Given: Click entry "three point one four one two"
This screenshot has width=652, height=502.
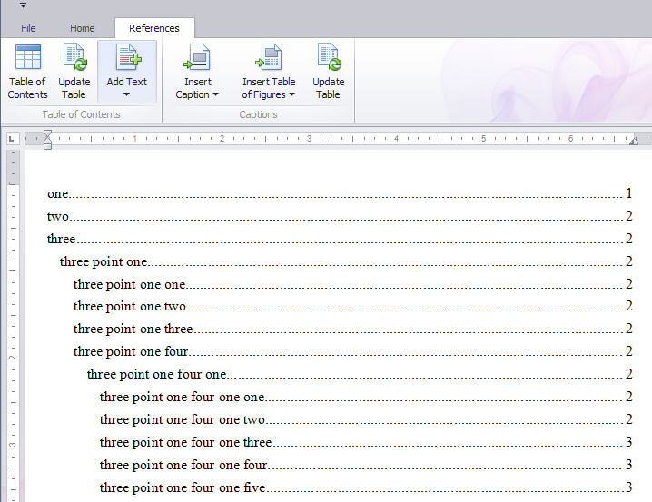Looking at the screenshot, I should pyautogui.click(x=183, y=419).
